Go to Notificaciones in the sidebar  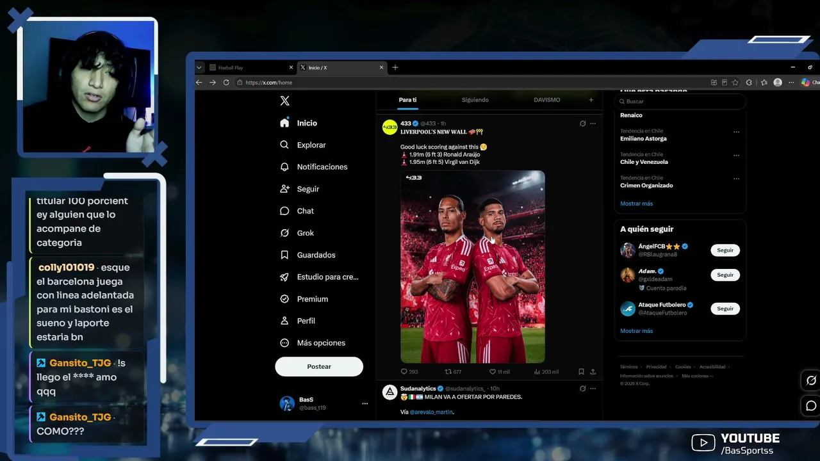pyautogui.click(x=314, y=167)
